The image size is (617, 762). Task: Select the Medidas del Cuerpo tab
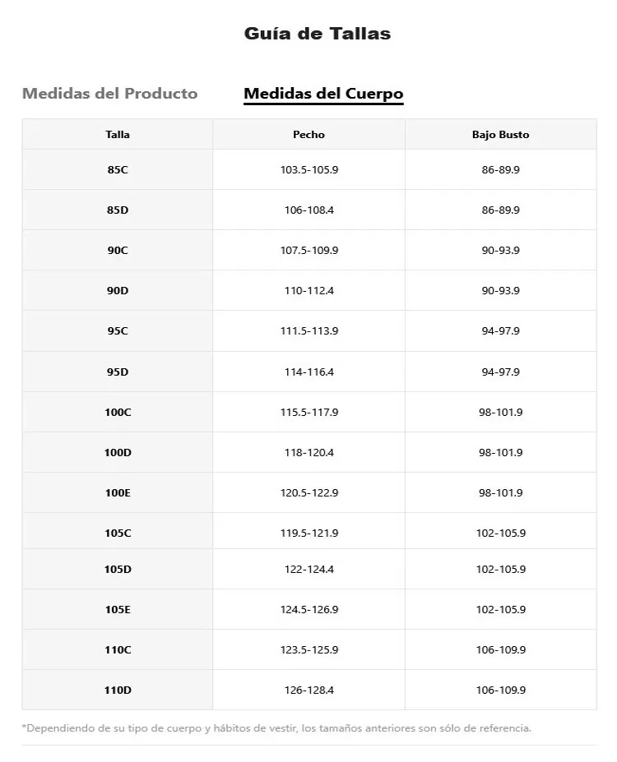coord(323,93)
